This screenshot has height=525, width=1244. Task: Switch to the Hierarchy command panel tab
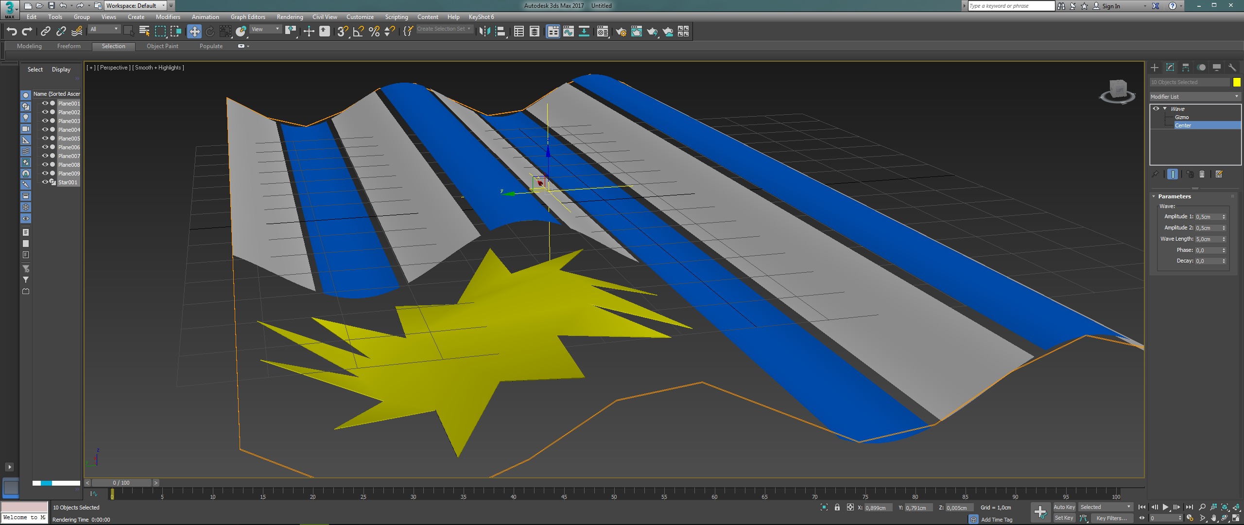(1186, 68)
